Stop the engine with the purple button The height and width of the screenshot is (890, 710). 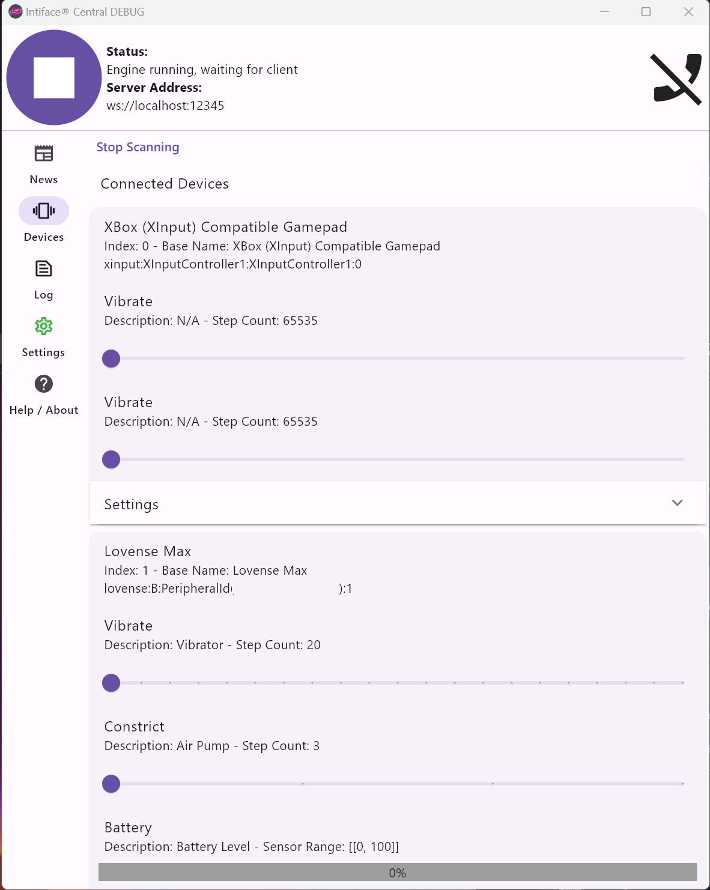click(x=54, y=77)
